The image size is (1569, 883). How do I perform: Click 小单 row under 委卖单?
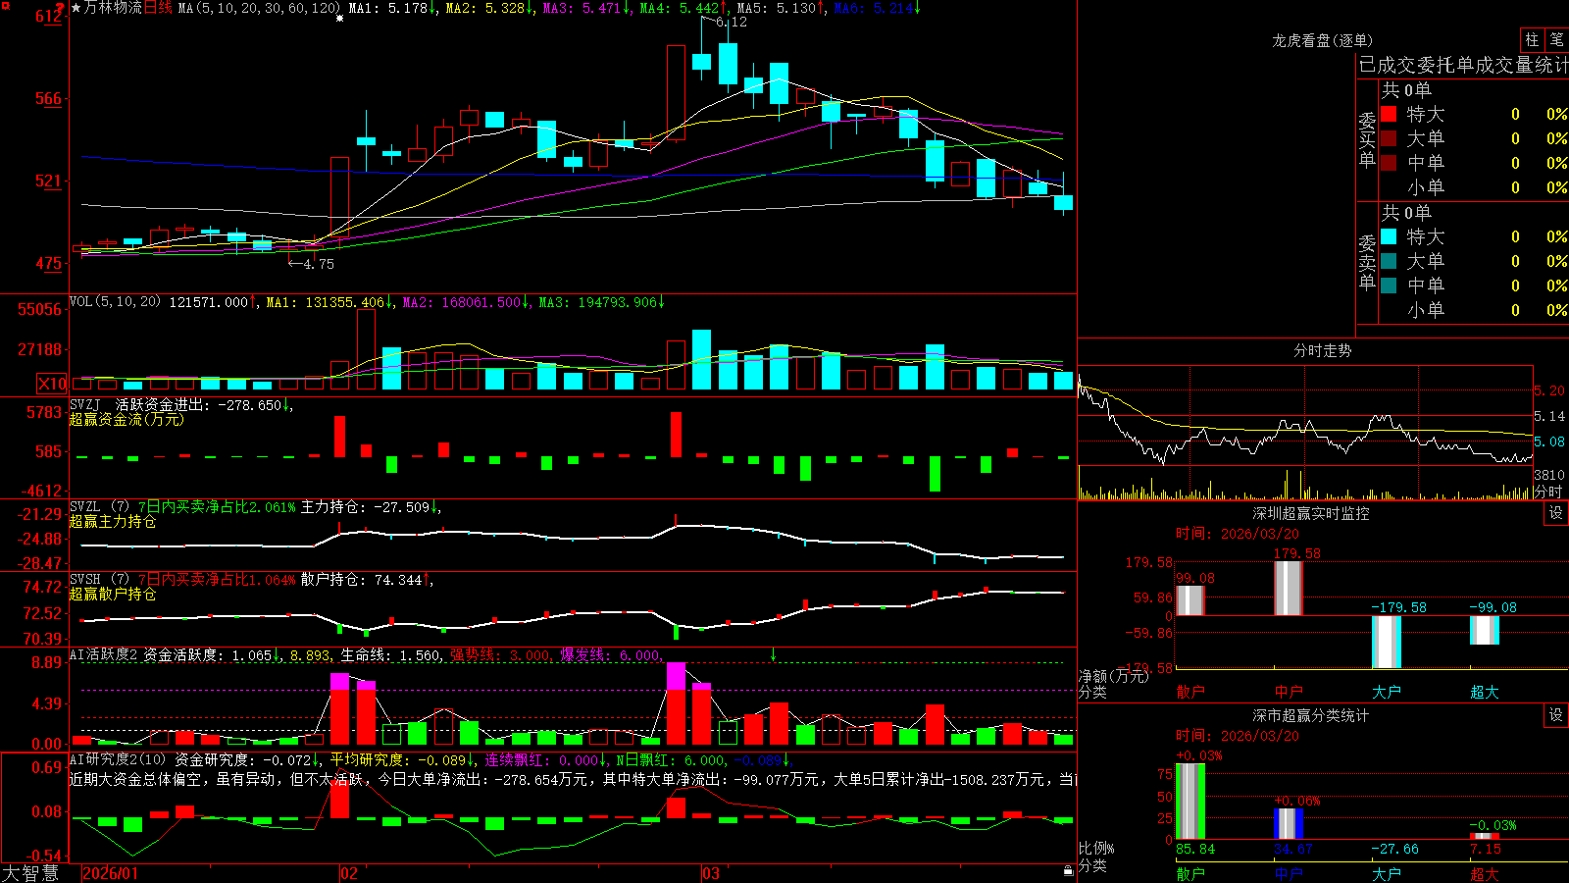tap(1474, 310)
